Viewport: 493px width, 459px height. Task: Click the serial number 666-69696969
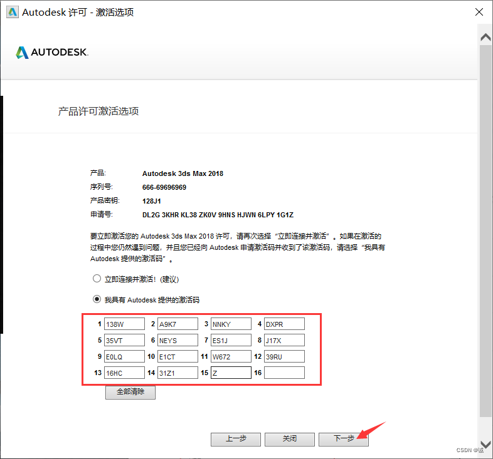click(x=164, y=187)
